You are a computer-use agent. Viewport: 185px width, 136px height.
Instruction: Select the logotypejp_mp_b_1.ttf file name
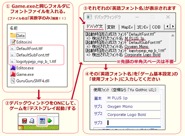coord(36,62)
